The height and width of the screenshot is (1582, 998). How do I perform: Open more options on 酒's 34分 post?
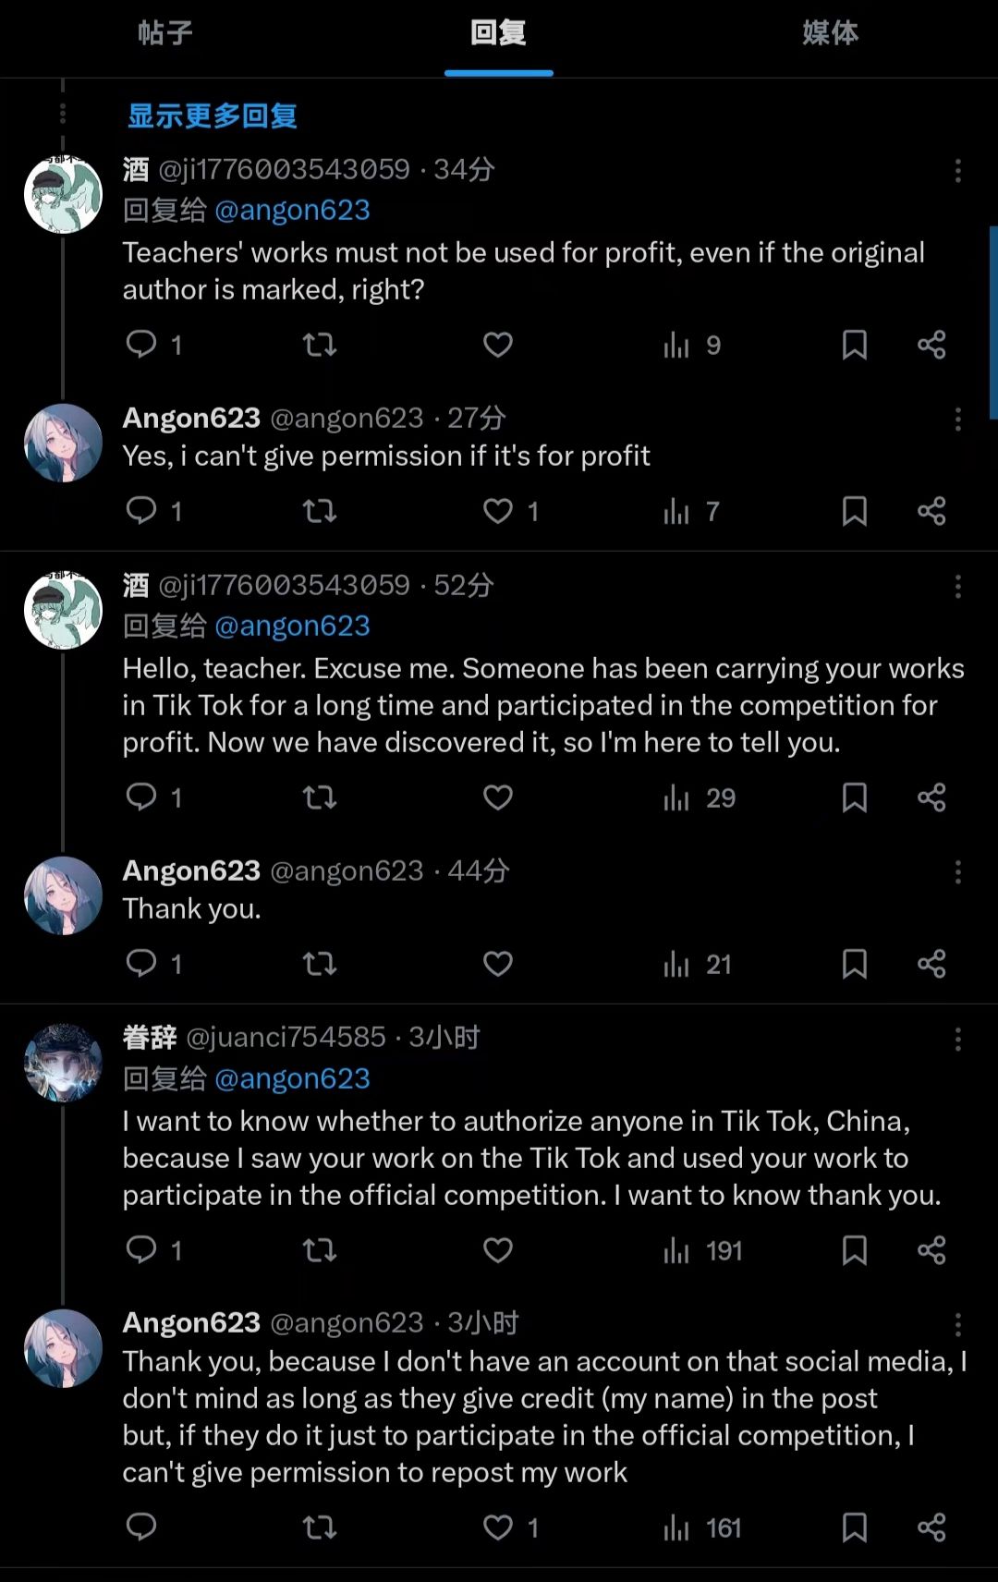click(x=958, y=171)
